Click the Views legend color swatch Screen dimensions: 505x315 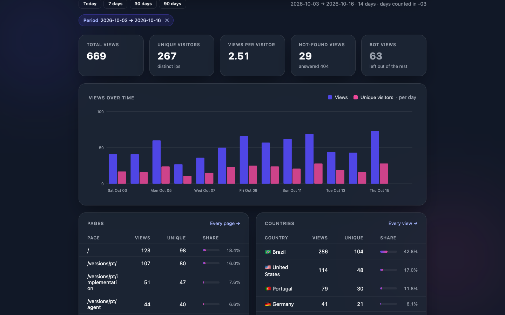pos(330,97)
